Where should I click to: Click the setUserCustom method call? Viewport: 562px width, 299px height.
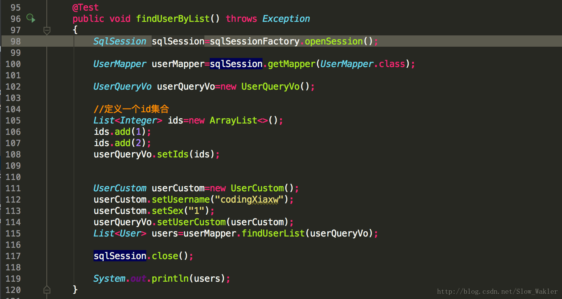191,222
